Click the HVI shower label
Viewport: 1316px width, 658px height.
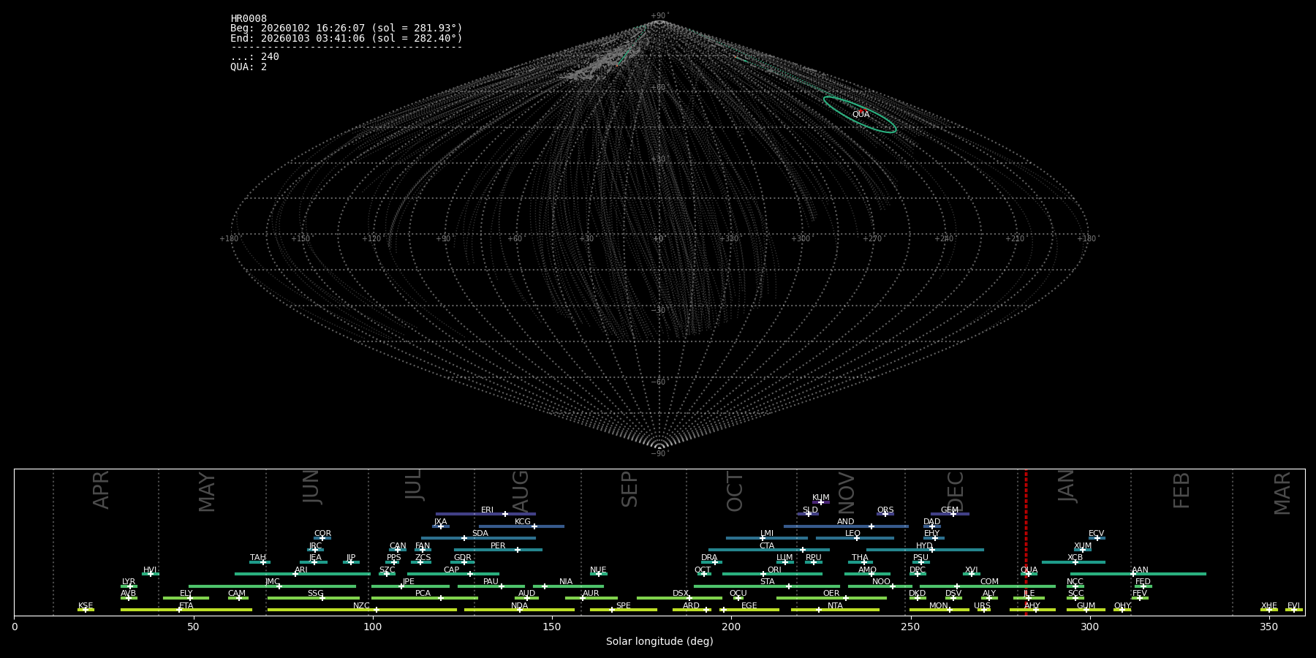tap(150, 570)
